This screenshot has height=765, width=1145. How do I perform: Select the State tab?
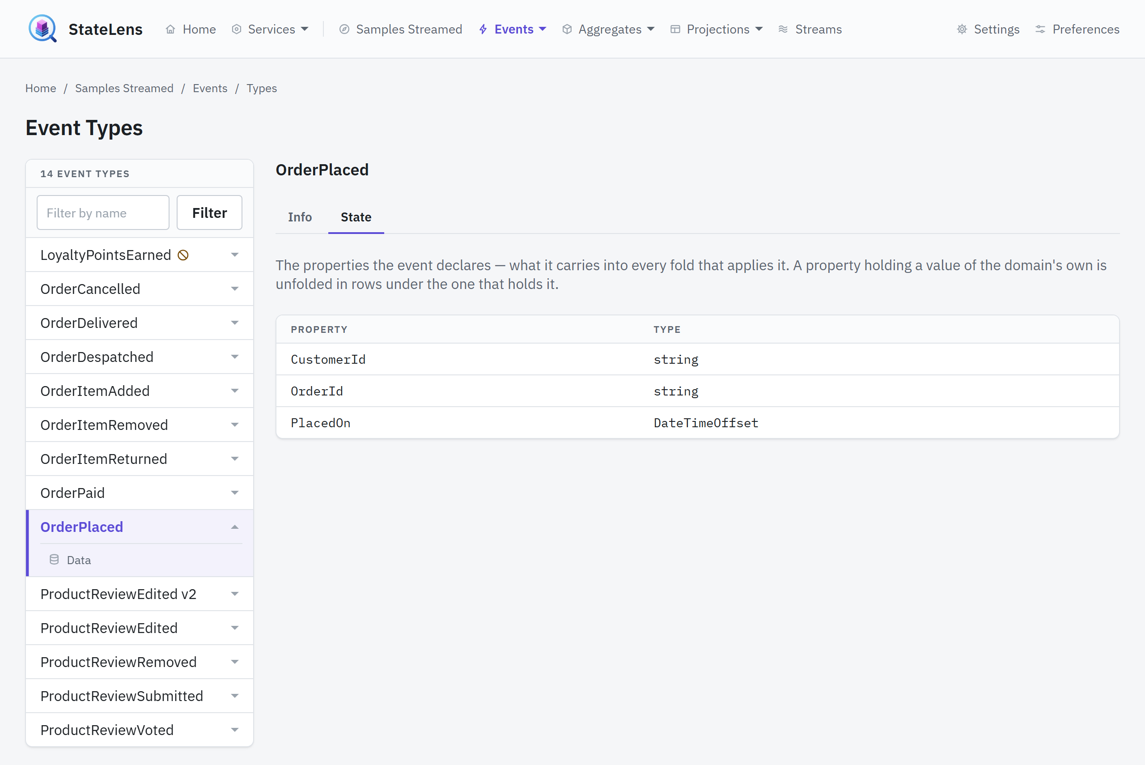[x=356, y=217]
